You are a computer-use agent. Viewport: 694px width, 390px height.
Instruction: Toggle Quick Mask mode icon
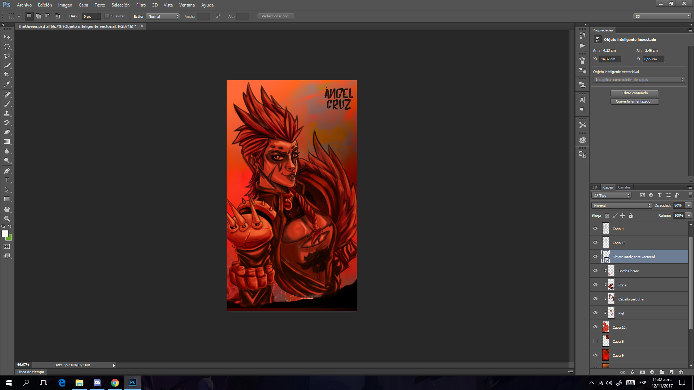tap(7, 247)
